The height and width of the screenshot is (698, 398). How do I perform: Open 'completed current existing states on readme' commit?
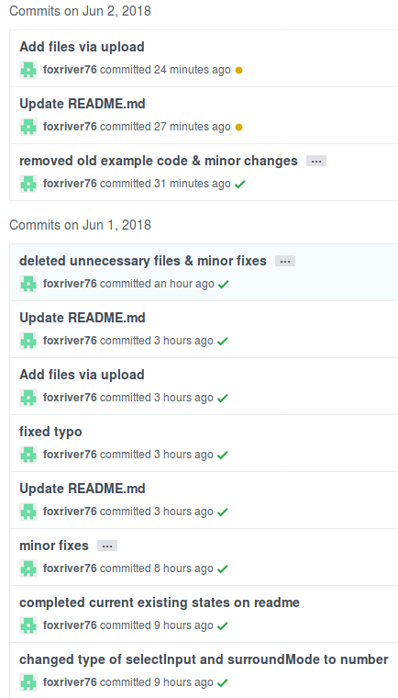click(x=160, y=602)
